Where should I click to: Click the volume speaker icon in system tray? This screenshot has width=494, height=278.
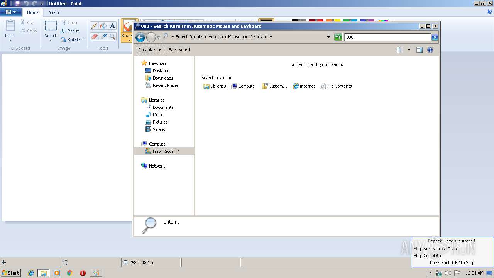[x=448, y=273]
